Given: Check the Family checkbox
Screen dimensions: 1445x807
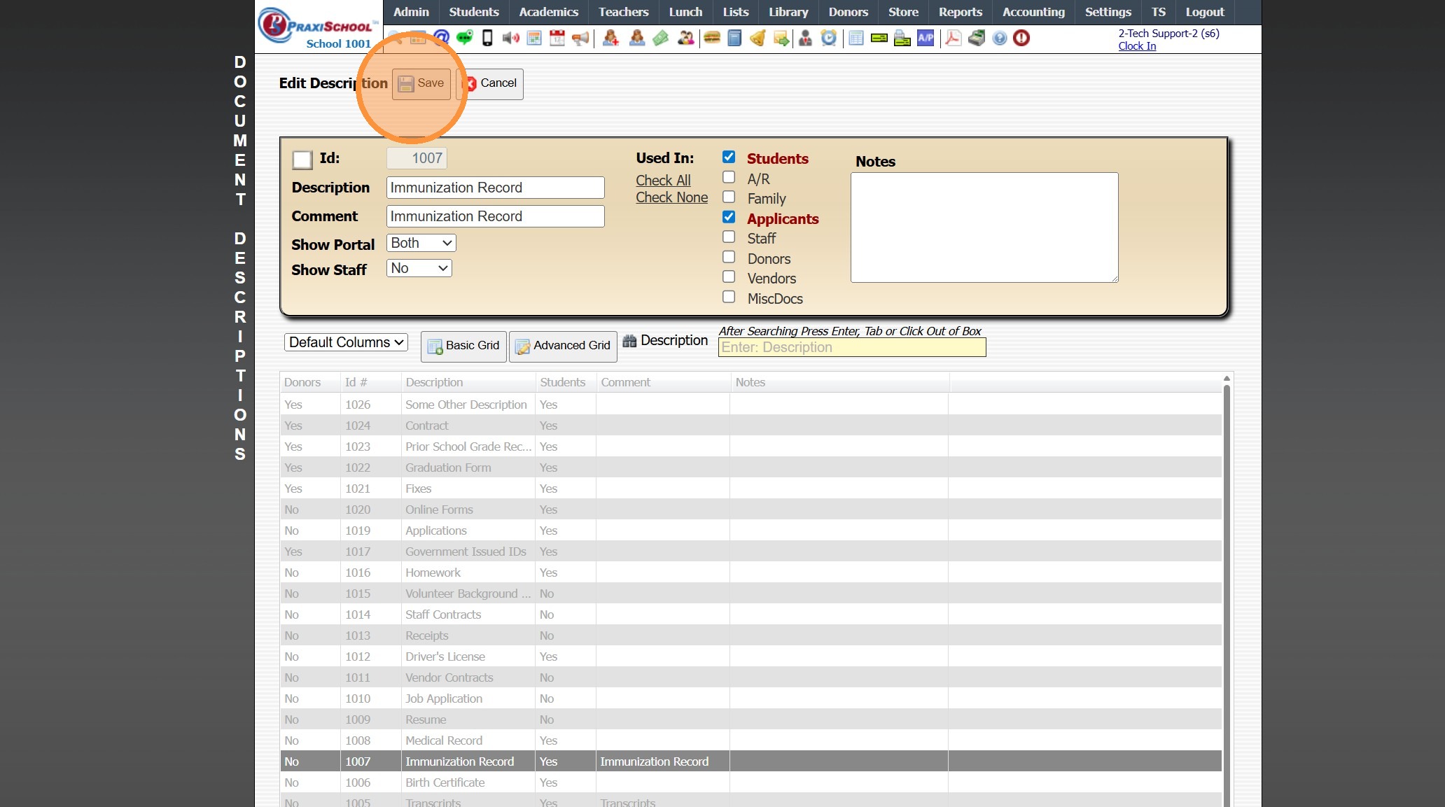Looking at the screenshot, I should click(x=729, y=197).
